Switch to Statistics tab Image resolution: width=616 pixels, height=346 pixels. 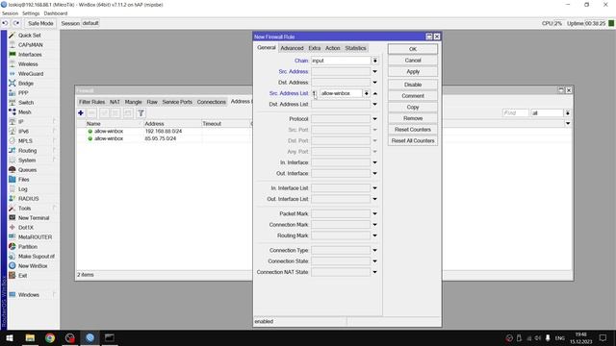pyautogui.click(x=355, y=48)
